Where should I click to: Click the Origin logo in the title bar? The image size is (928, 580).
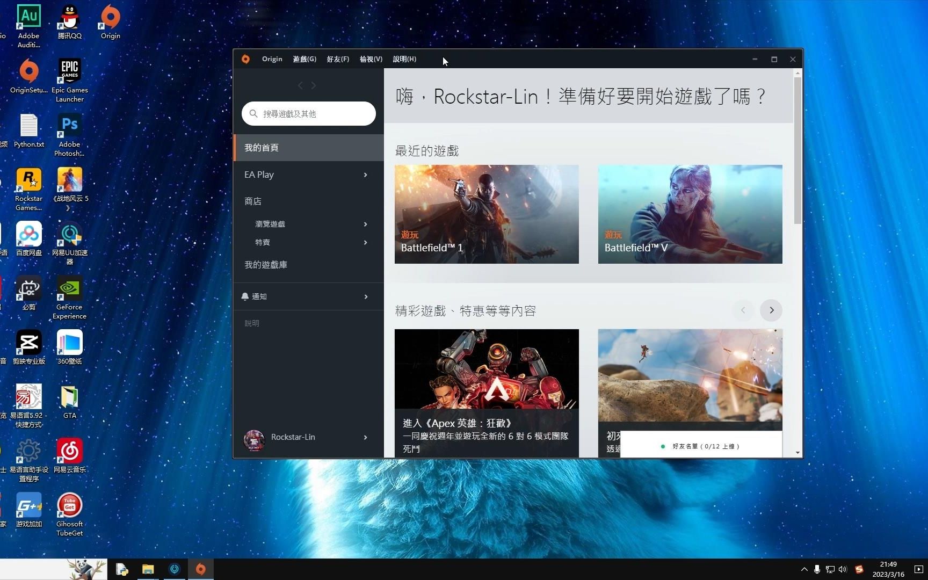(245, 59)
